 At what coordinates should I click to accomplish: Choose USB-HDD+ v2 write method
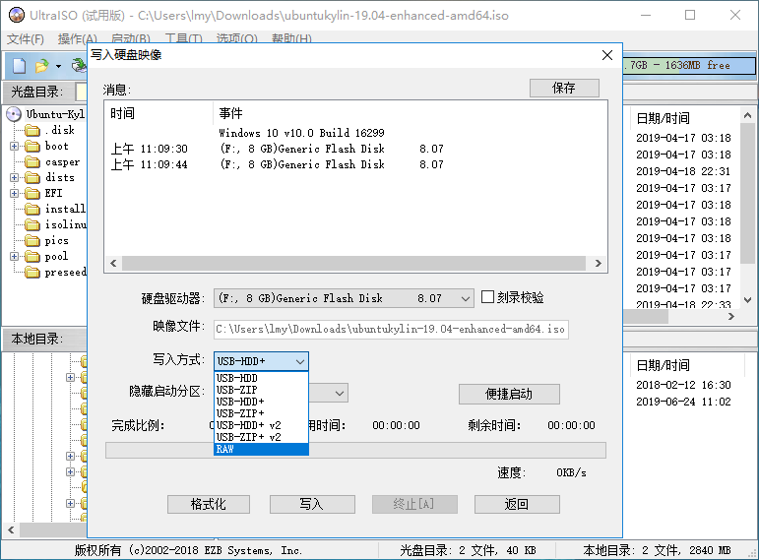click(x=261, y=425)
